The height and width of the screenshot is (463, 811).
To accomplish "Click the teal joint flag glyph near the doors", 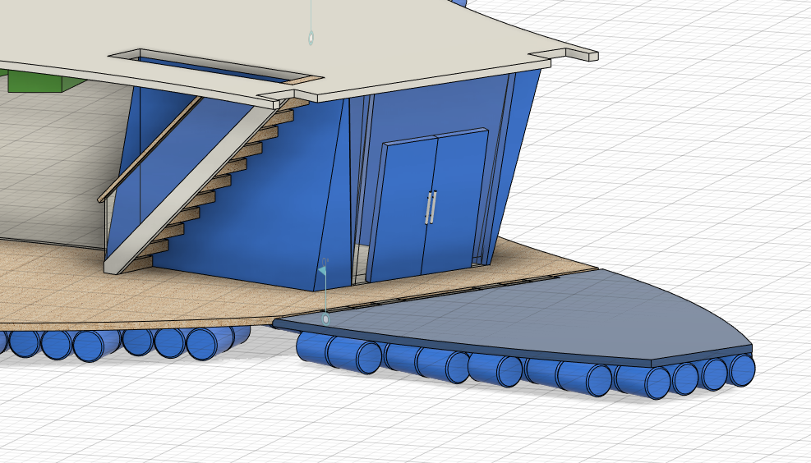I will click(x=323, y=268).
